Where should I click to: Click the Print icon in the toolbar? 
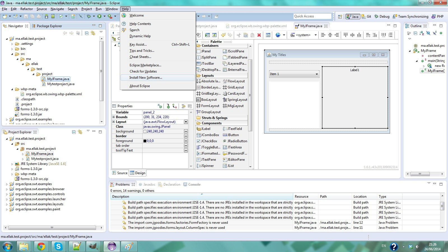(39, 16)
